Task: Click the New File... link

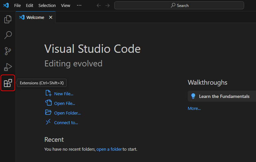Action: 64,94
